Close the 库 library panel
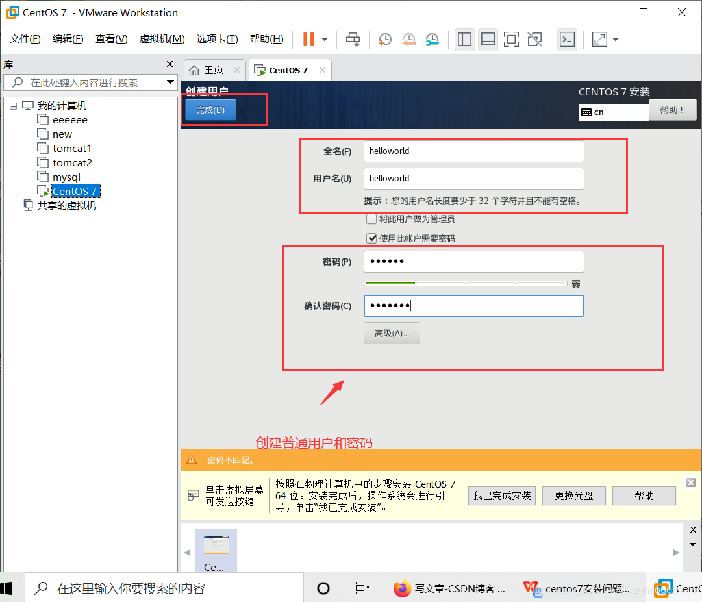702x602 pixels. 169,64
